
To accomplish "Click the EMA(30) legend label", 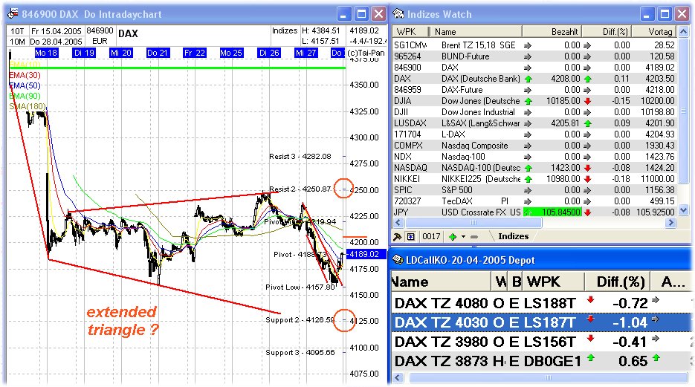I will [25, 75].
